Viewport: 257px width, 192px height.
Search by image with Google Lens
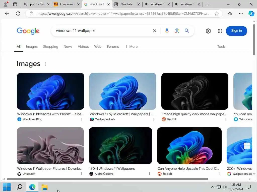pos(177,31)
